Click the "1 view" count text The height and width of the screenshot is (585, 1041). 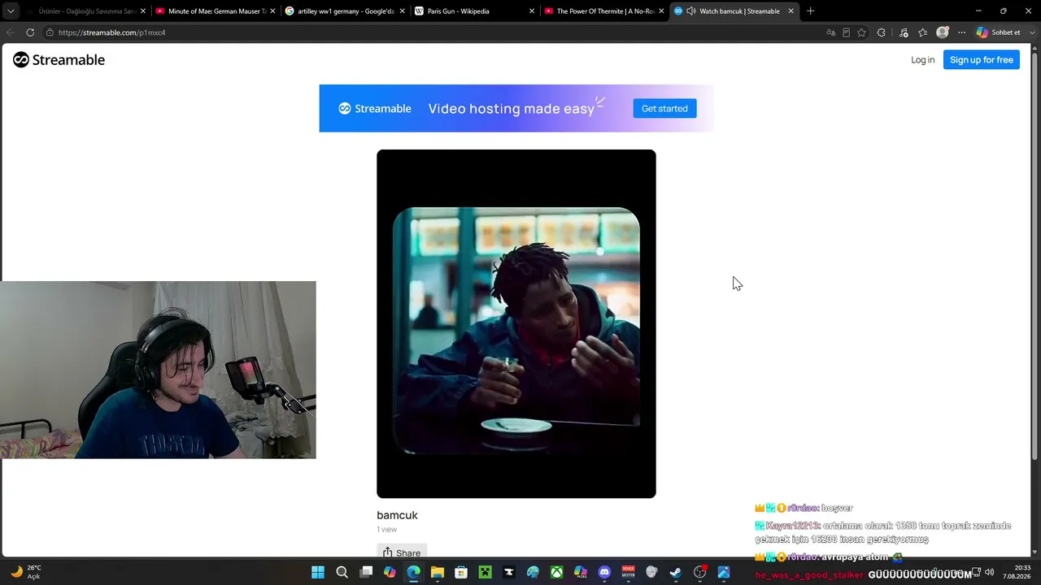point(387,530)
